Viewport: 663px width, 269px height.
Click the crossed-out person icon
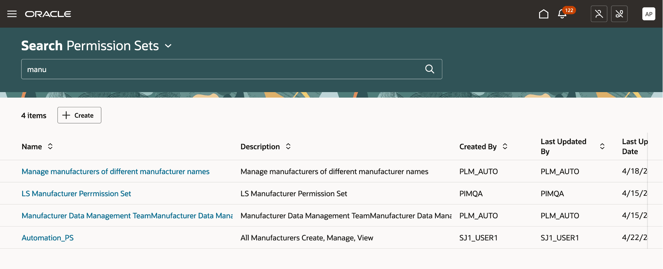point(599,14)
